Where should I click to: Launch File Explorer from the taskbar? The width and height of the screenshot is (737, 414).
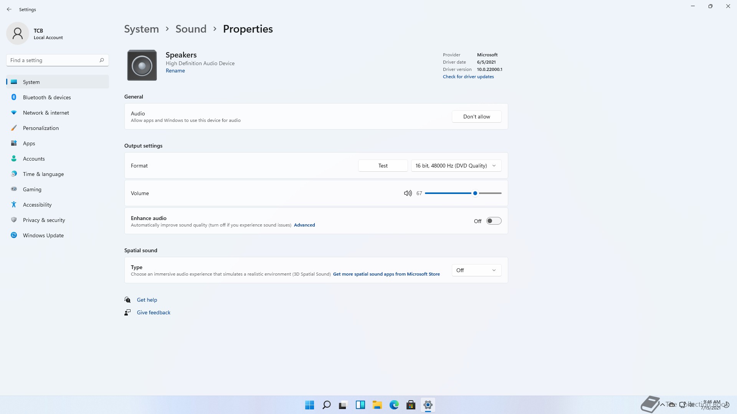377,405
